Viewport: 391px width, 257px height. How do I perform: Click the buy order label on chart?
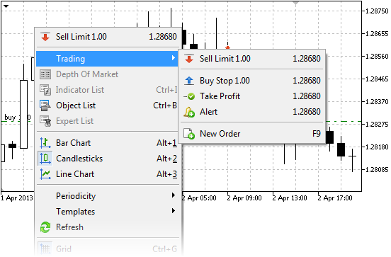18,117
